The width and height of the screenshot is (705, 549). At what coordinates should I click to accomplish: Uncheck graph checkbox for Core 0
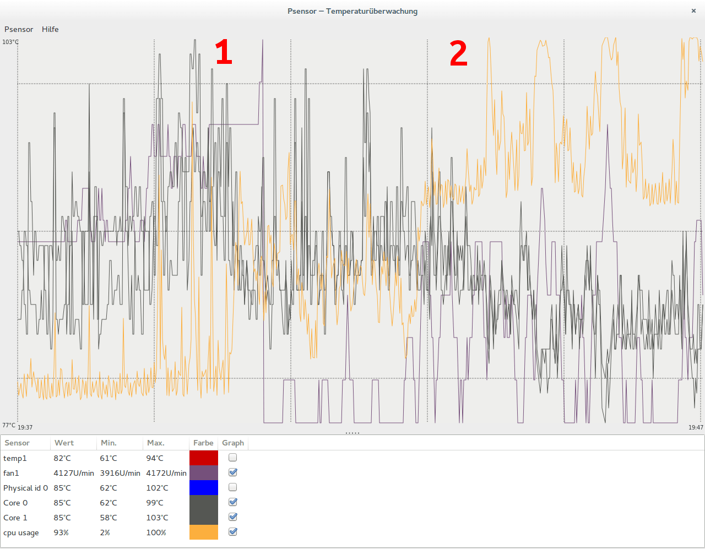click(233, 502)
